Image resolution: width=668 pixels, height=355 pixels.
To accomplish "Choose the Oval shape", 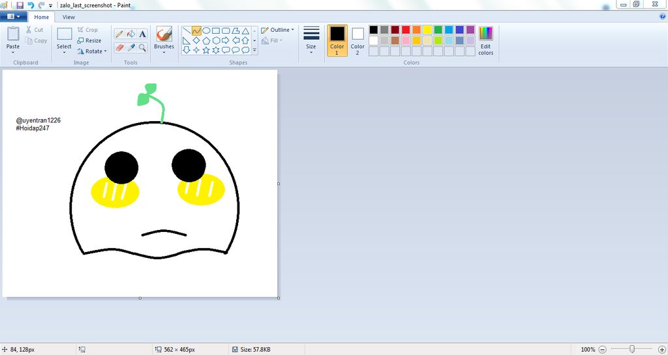I will tap(206, 31).
